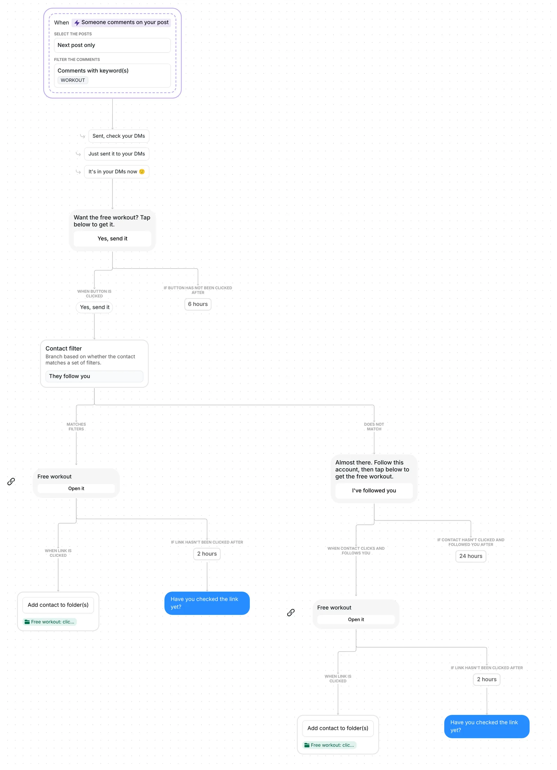Select the Contact filter node title

64,349
